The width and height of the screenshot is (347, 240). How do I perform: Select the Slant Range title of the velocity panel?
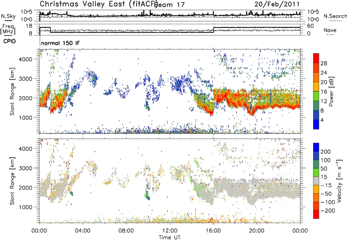[12, 181]
